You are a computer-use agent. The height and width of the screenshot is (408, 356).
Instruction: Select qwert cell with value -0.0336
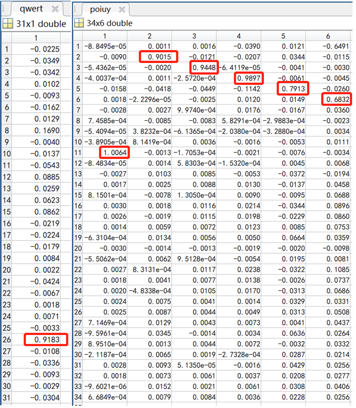[x=36, y=363]
